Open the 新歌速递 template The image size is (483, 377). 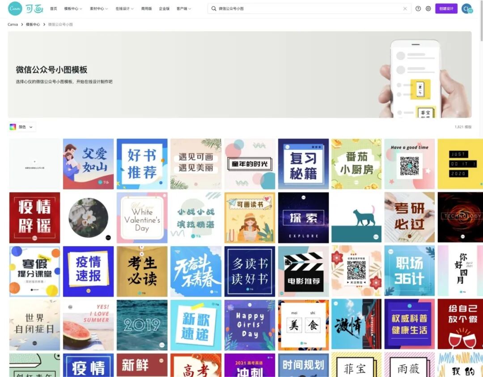point(196,325)
